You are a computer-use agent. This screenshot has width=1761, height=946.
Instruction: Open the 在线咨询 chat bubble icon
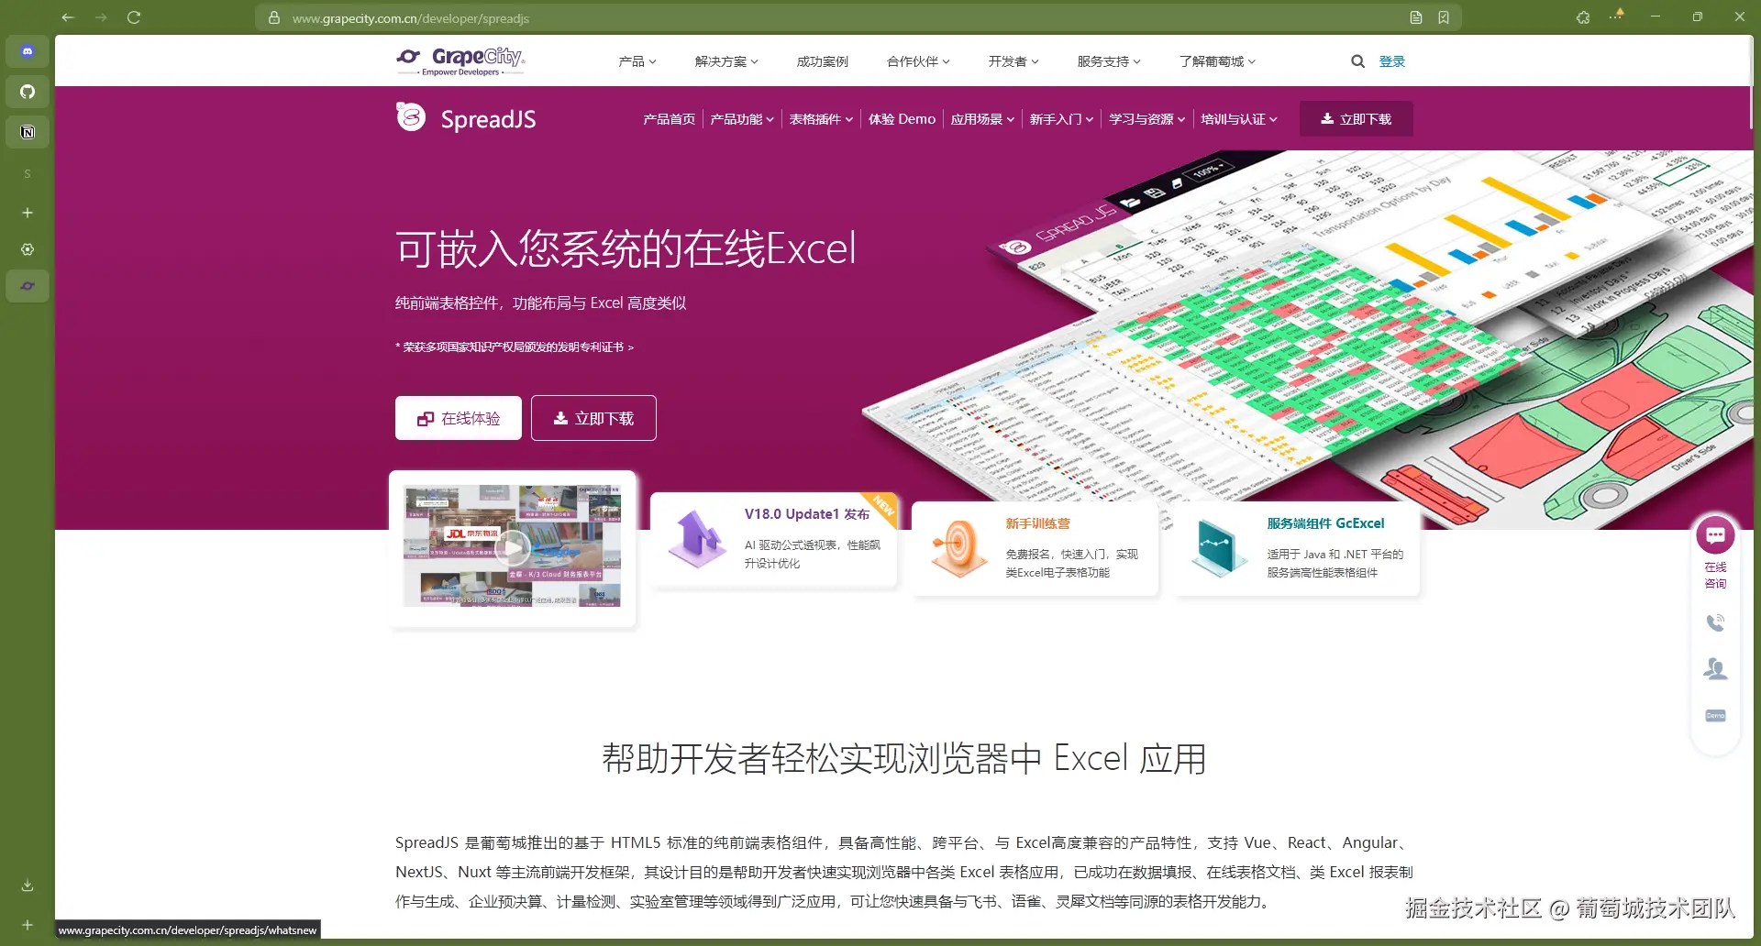tap(1715, 536)
